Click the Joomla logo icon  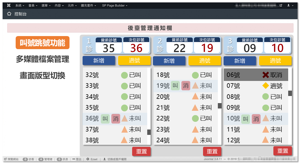point(9,5)
